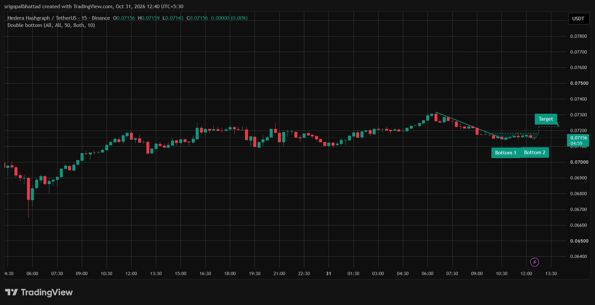Click the 0.07500 price axis label

(579, 83)
